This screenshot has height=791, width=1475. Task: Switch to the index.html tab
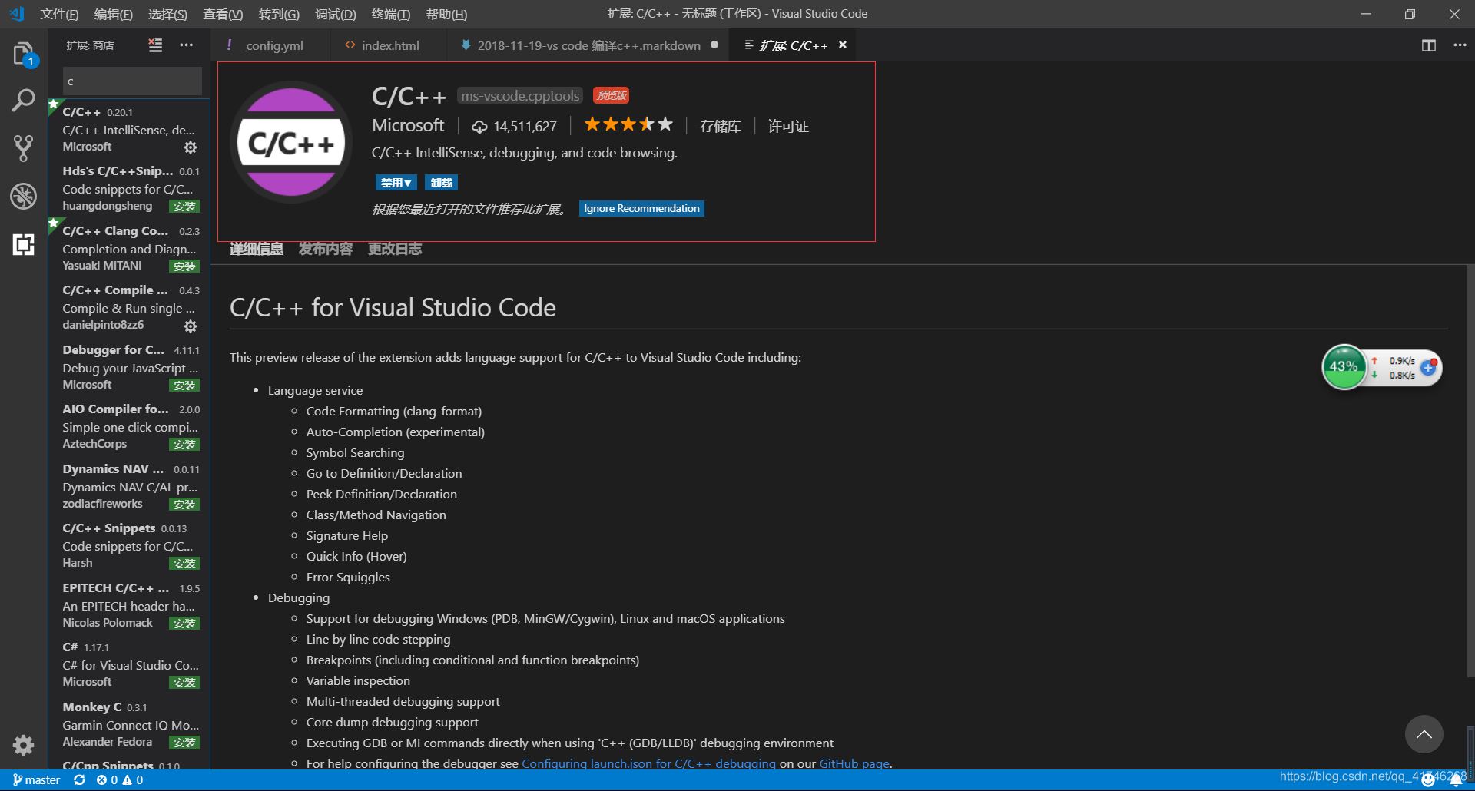(x=390, y=45)
